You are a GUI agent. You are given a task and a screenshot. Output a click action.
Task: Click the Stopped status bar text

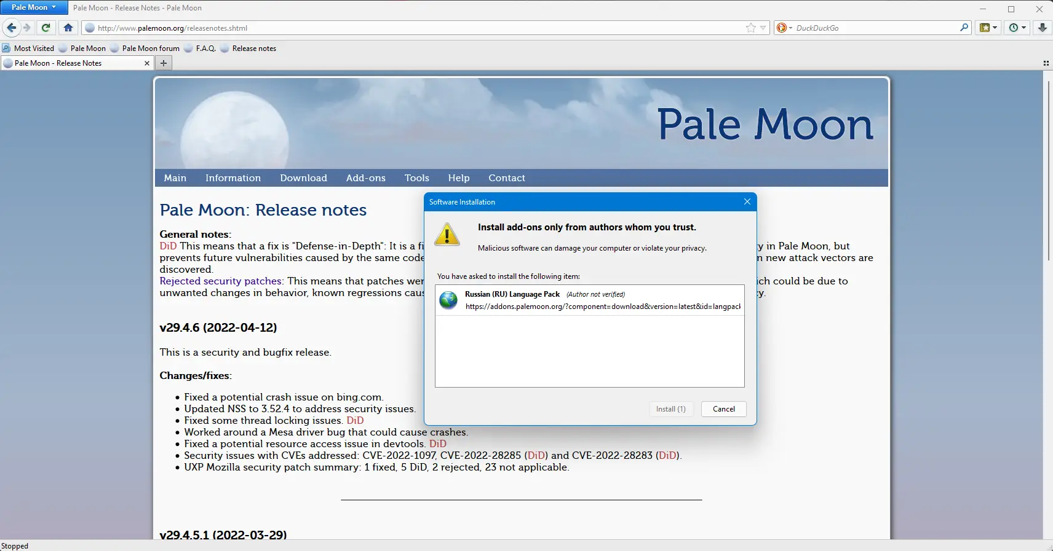pos(15,546)
